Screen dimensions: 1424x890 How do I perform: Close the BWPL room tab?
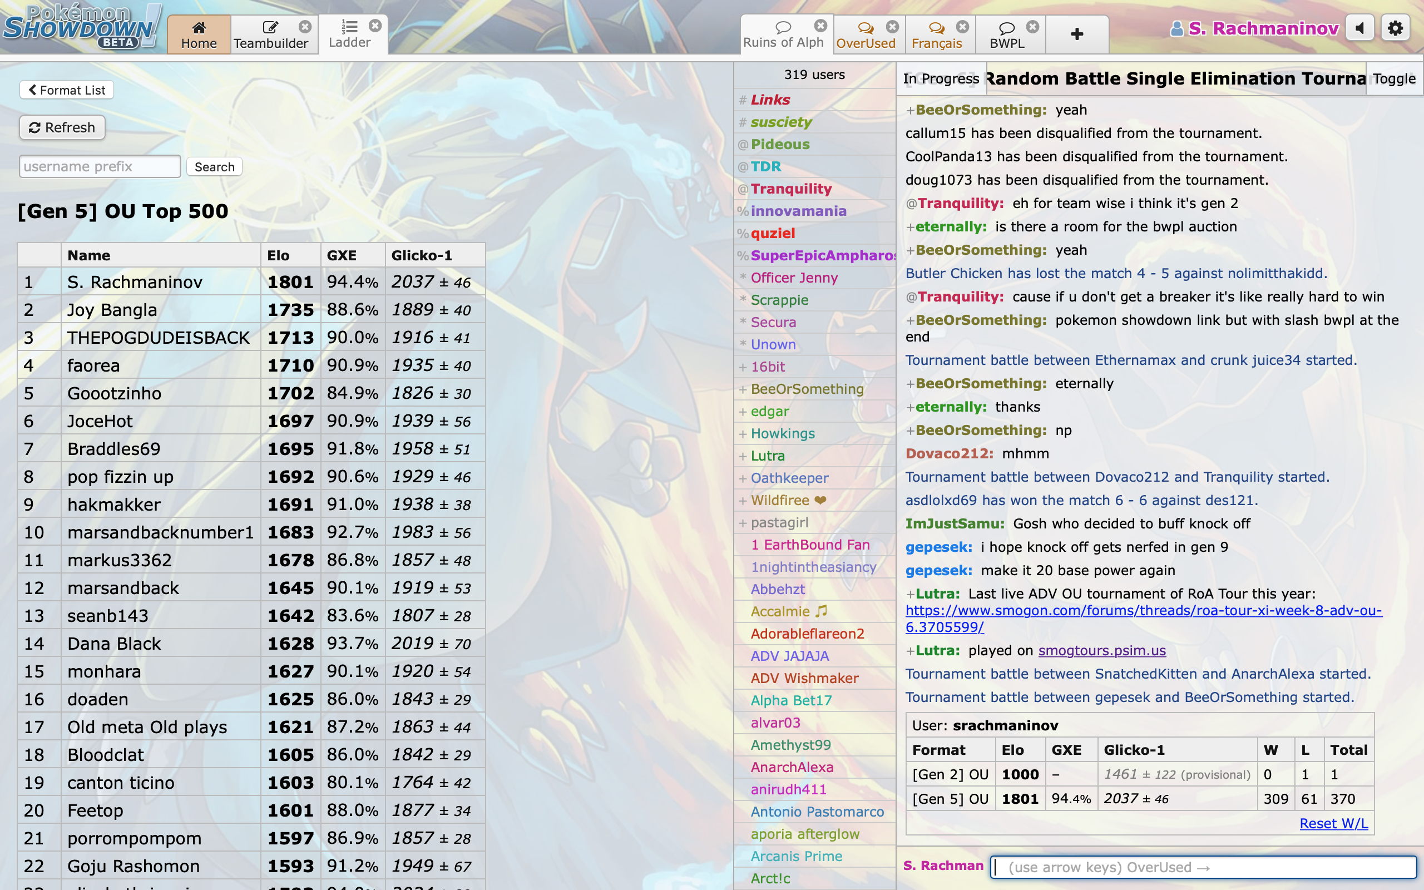pyautogui.click(x=1033, y=27)
